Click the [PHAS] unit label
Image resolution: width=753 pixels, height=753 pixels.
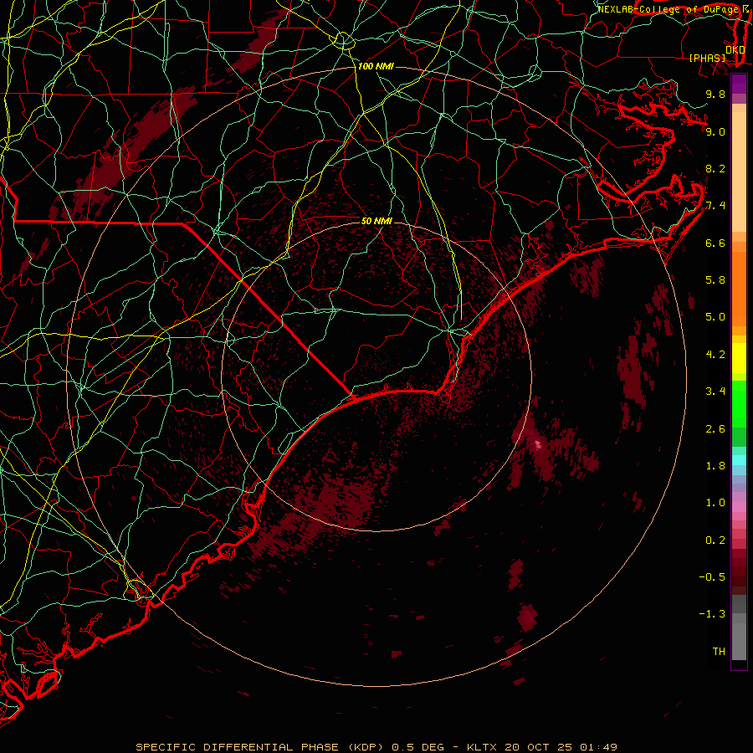tap(707, 59)
